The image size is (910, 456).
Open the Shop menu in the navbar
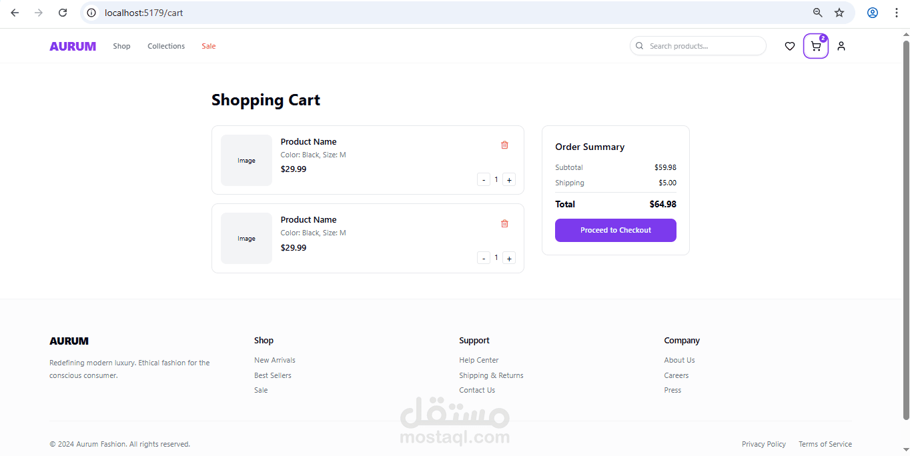point(121,46)
